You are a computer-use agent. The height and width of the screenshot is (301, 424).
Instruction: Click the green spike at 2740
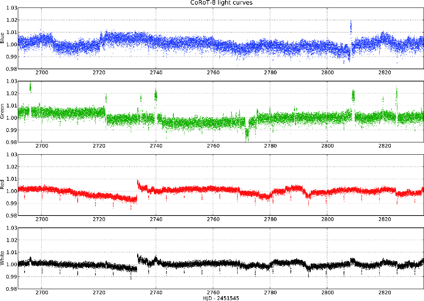coord(156,95)
